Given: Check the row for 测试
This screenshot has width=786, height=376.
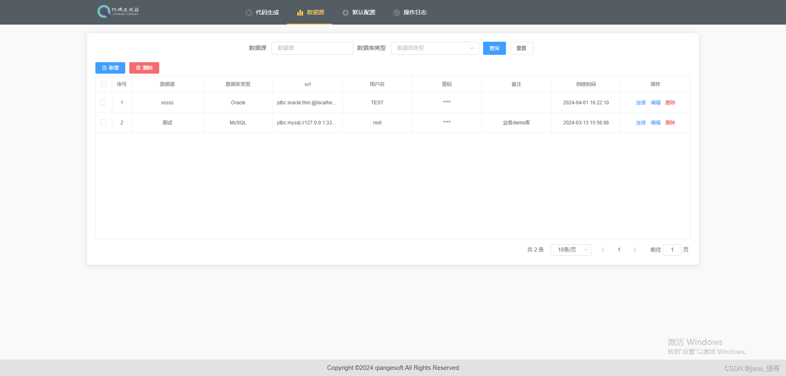Looking at the screenshot, I should pyautogui.click(x=103, y=122).
